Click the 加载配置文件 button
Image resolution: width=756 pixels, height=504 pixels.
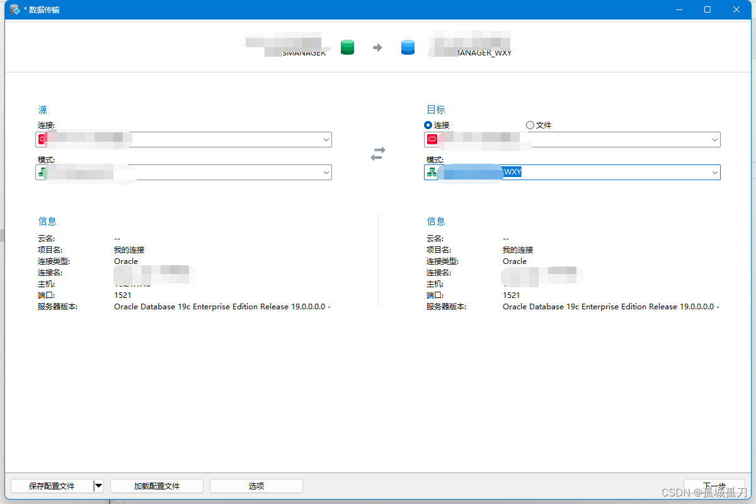[156, 486]
